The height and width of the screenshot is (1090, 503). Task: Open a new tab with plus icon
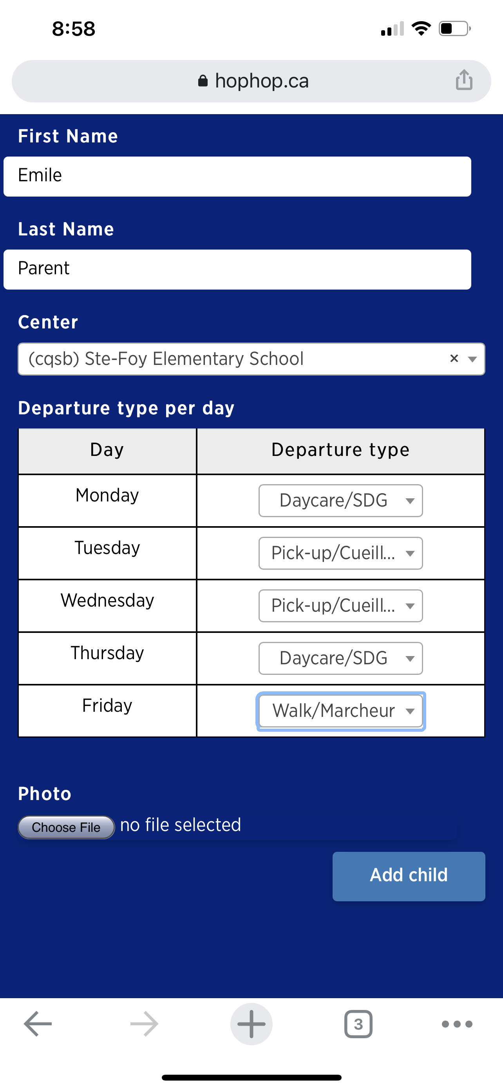click(251, 1024)
